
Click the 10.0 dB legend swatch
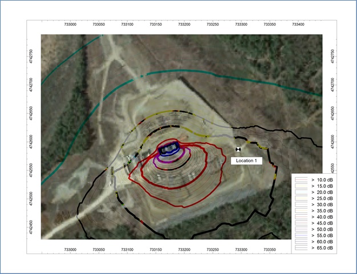coord(302,179)
